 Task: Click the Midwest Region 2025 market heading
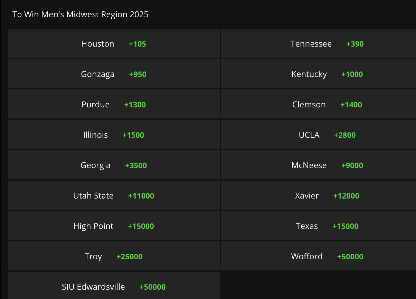tap(81, 15)
